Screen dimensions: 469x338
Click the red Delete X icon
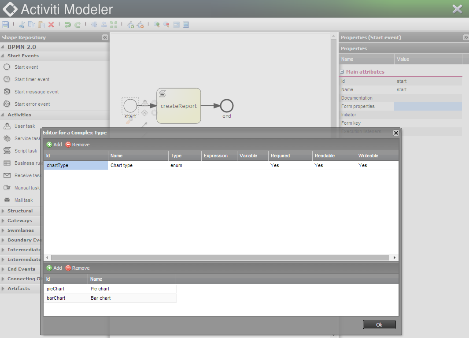click(x=51, y=25)
